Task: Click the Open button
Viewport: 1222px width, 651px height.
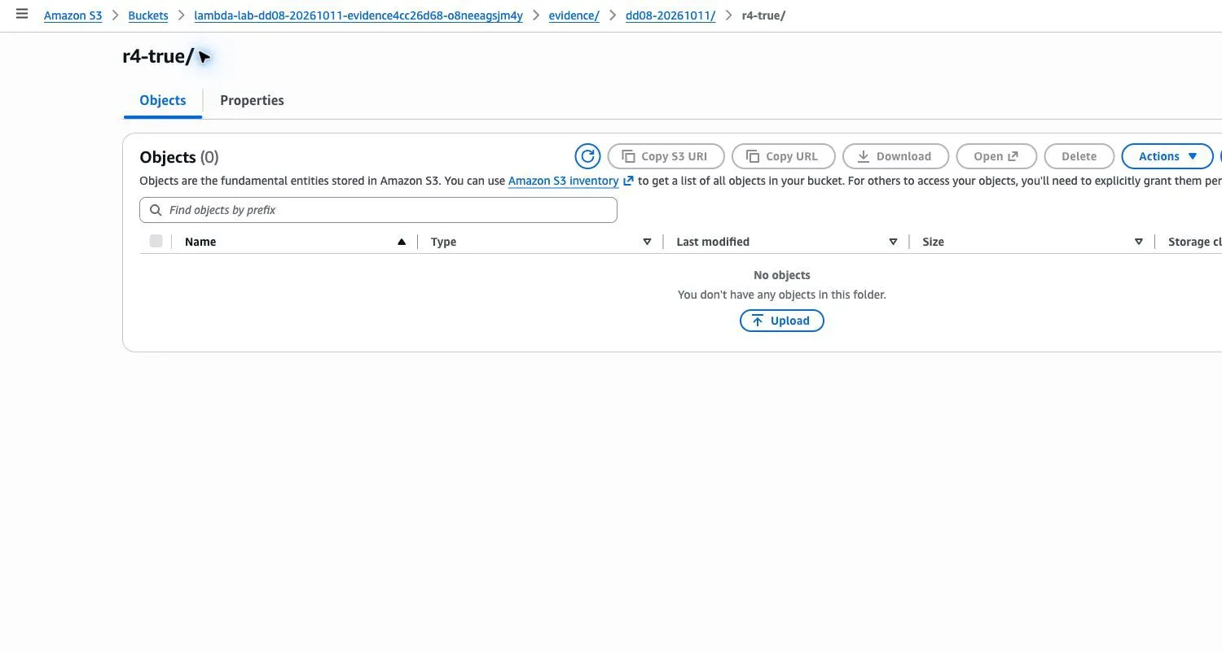Action: pos(996,156)
